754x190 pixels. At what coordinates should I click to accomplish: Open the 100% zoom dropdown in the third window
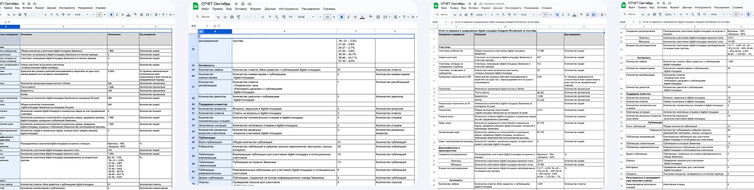(x=481, y=15)
